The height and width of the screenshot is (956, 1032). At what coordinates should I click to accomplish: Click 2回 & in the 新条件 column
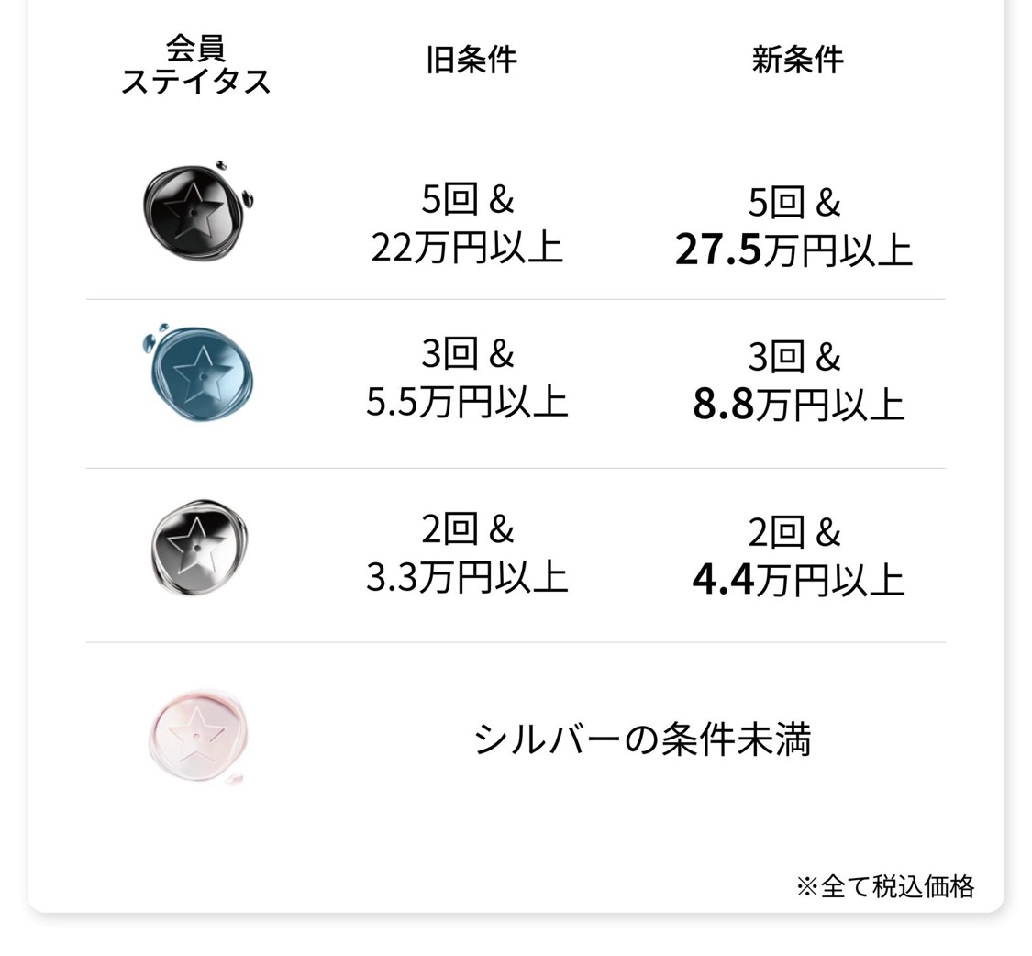(x=794, y=532)
